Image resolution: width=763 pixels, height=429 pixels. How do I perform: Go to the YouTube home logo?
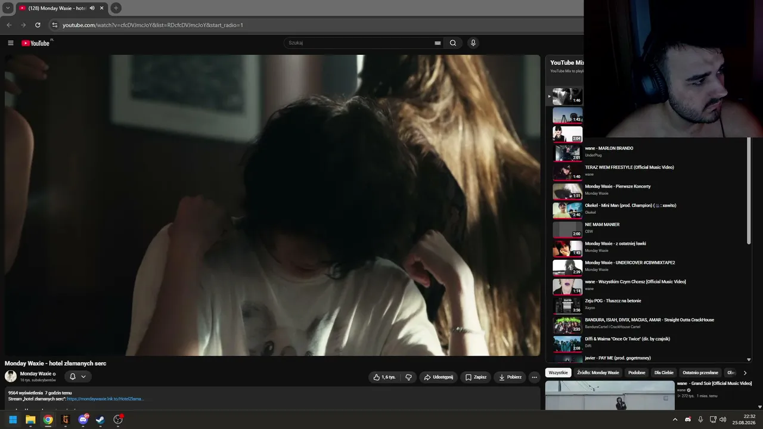(x=36, y=43)
